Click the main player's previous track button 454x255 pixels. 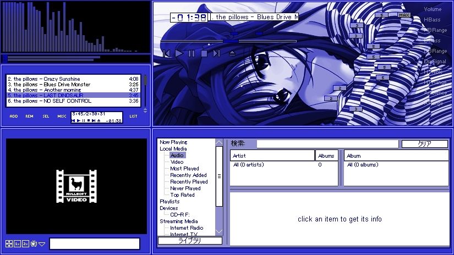tap(167, 53)
